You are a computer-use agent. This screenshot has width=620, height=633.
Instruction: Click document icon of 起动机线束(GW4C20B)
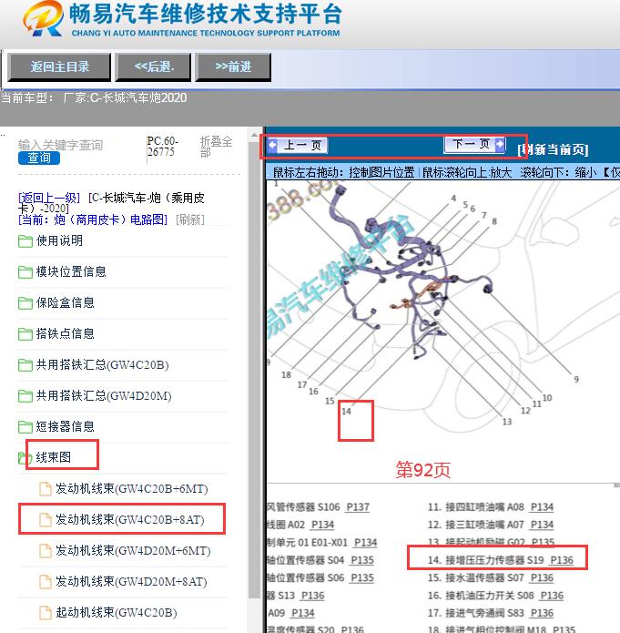(x=46, y=613)
